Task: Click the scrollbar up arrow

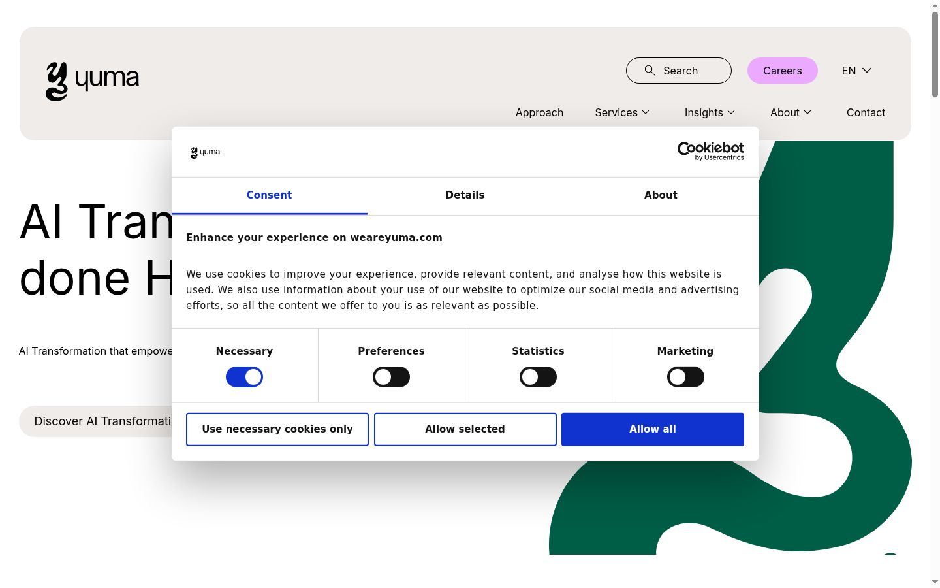Action: (x=935, y=5)
